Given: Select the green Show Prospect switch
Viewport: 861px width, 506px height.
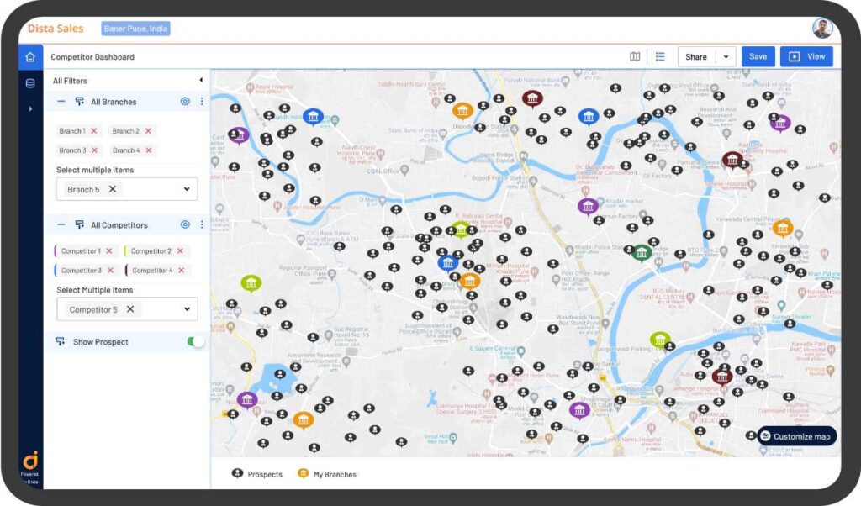Looking at the screenshot, I should coord(193,341).
